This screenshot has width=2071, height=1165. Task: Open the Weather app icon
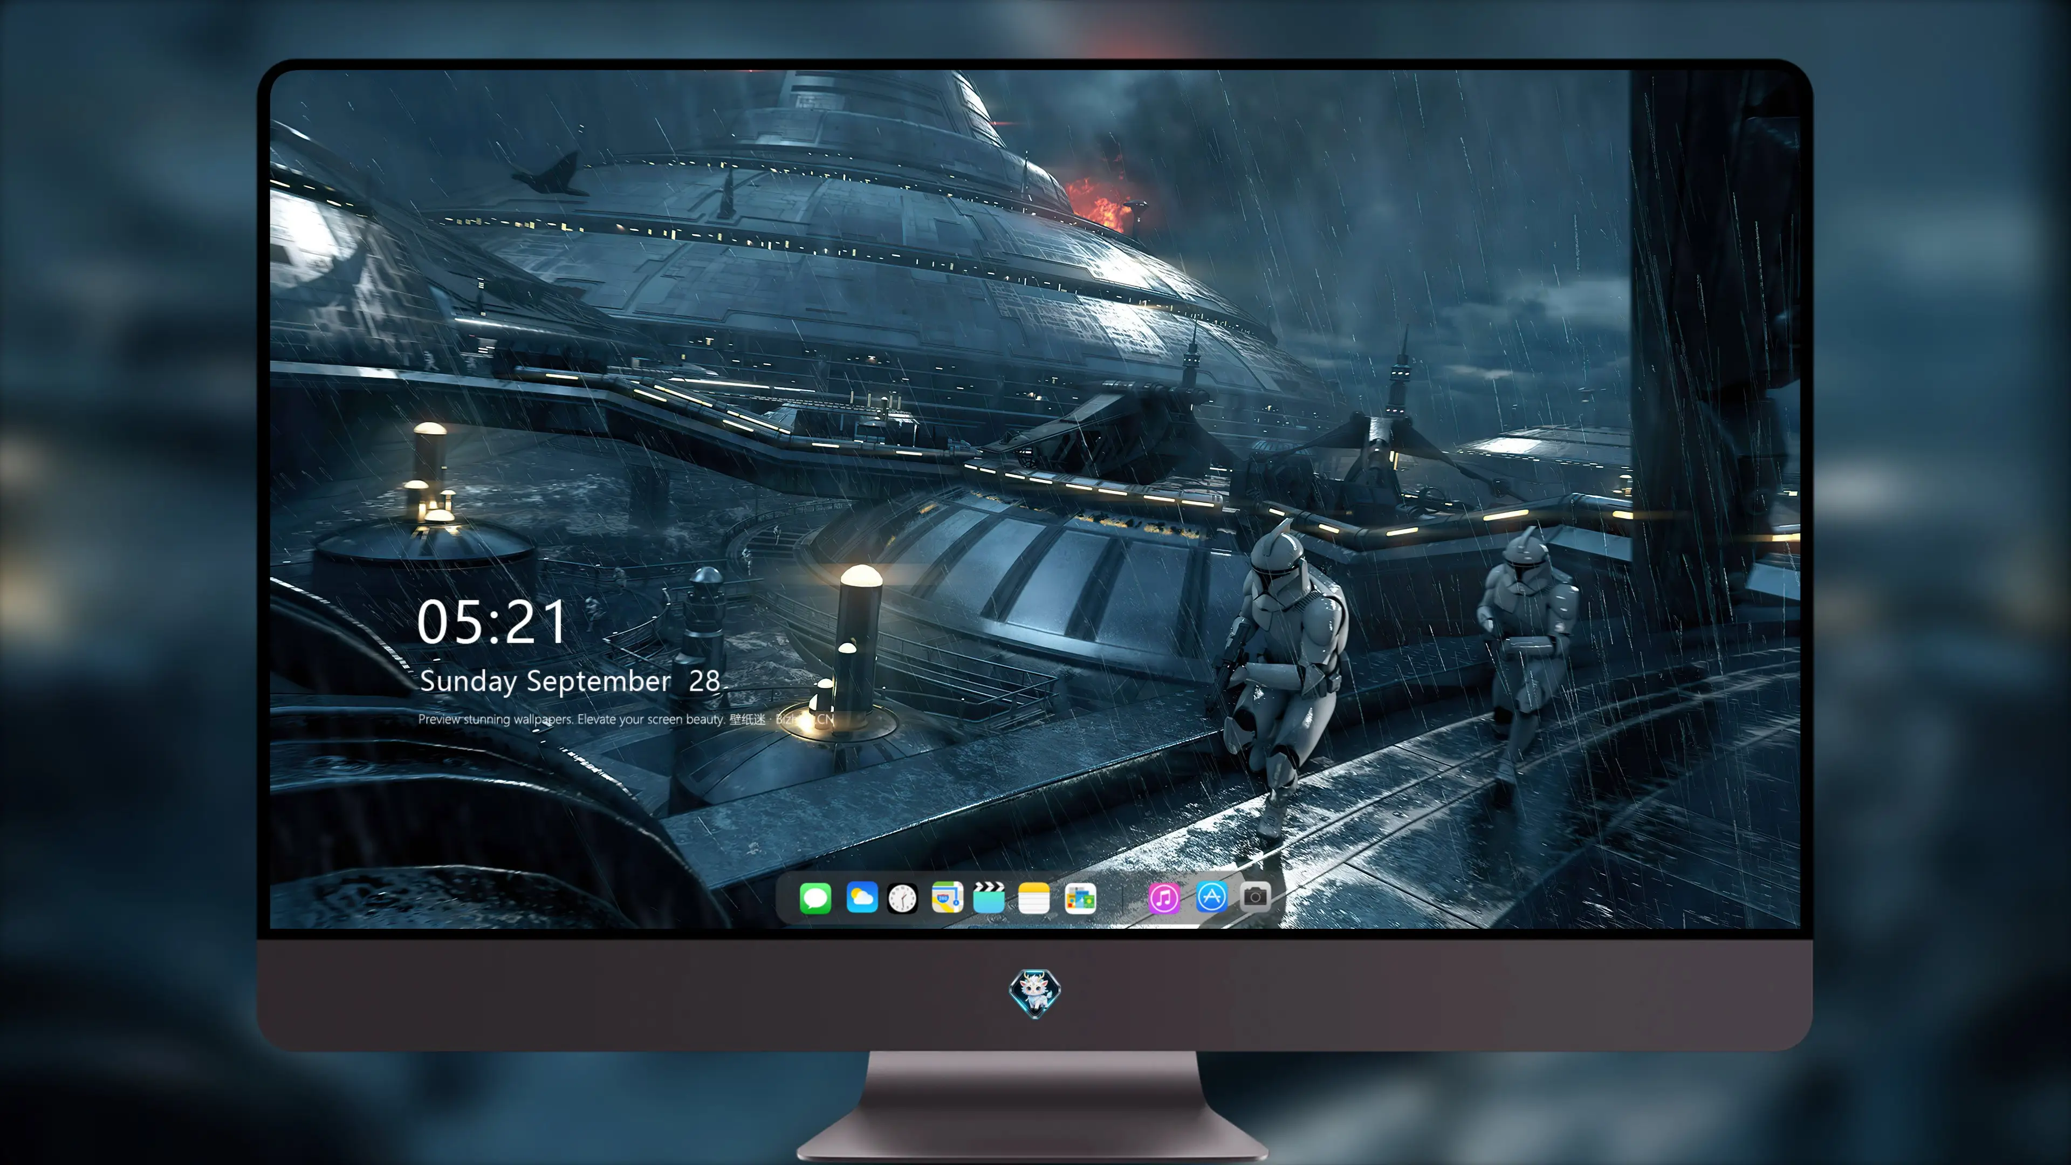click(x=862, y=897)
